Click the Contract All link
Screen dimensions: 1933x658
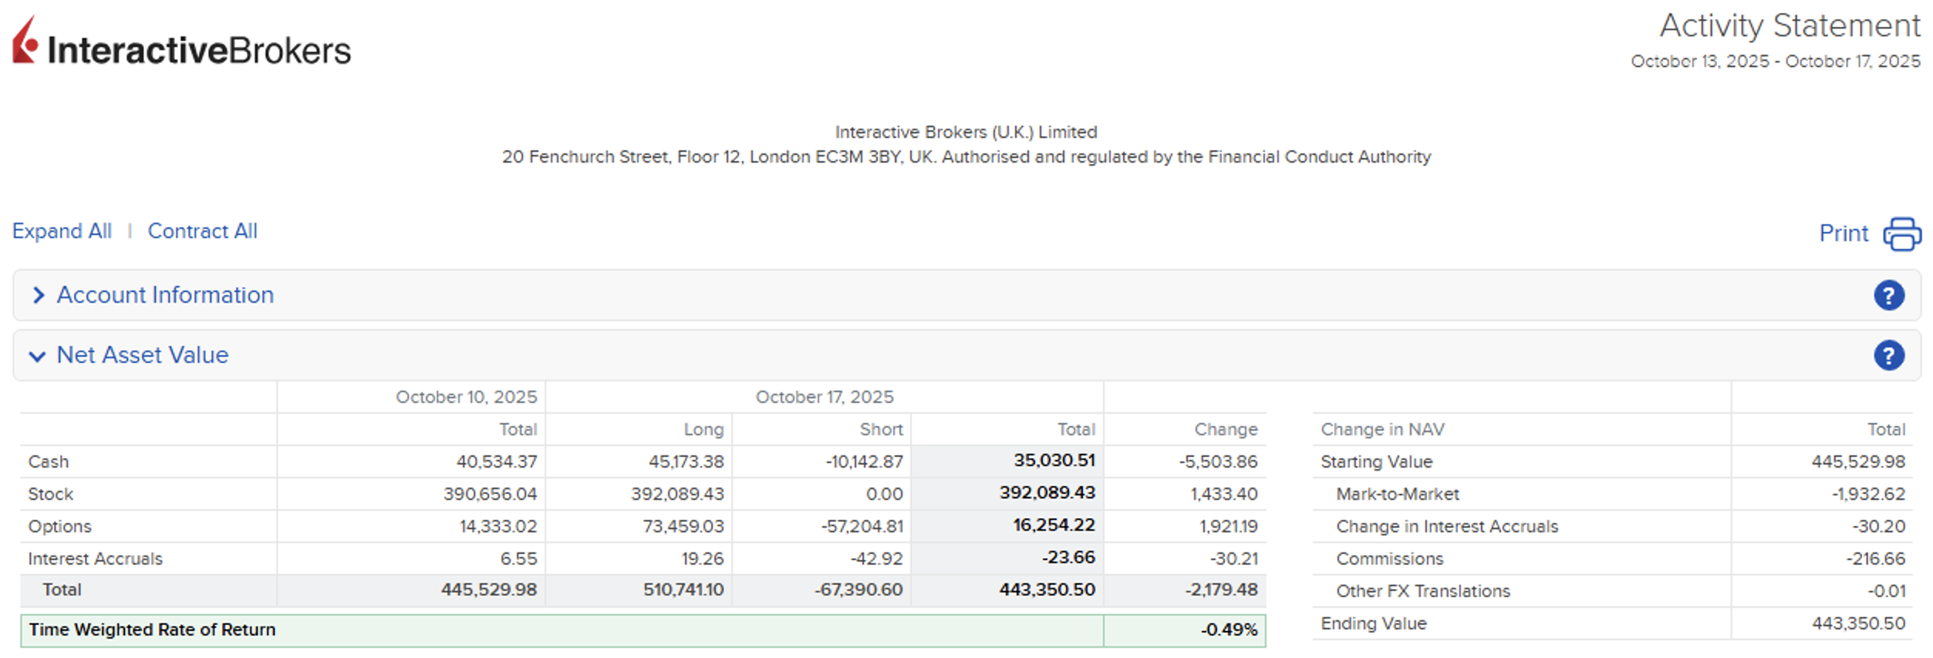tap(202, 231)
